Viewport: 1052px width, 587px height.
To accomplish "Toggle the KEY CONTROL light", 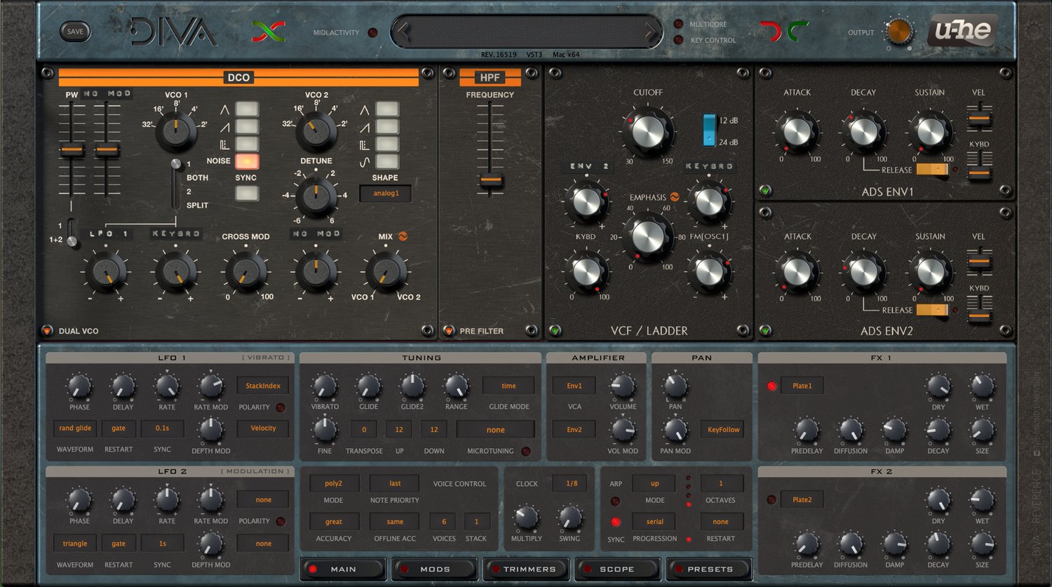I will coord(678,40).
